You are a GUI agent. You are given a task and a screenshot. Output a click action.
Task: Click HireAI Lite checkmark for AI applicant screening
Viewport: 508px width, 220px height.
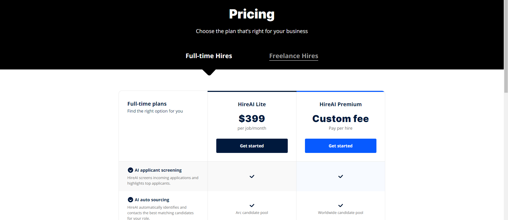(x=252, y=176)
